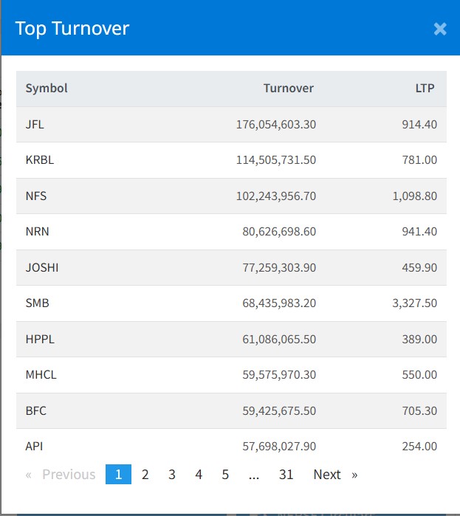Open page 5 in pagination
Viewport: 460px width, 516px height.
point(225,475)
